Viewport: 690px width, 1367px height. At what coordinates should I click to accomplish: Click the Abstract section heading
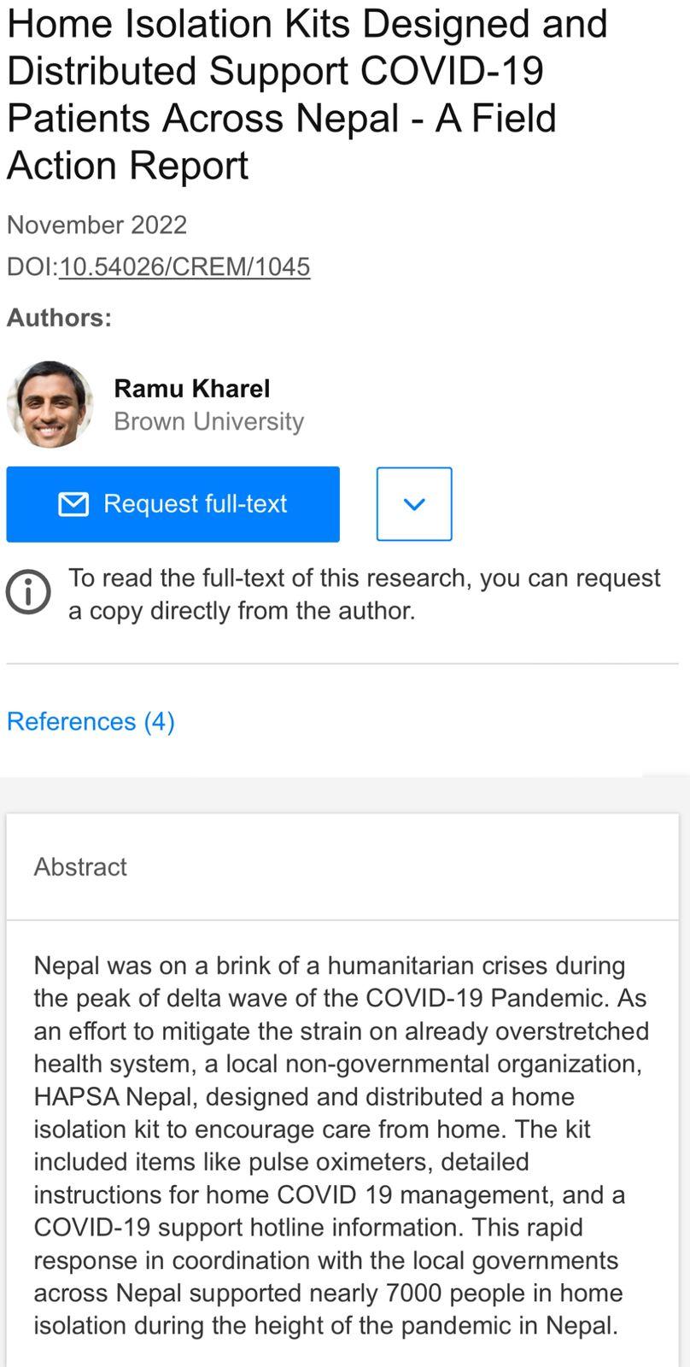80,866
